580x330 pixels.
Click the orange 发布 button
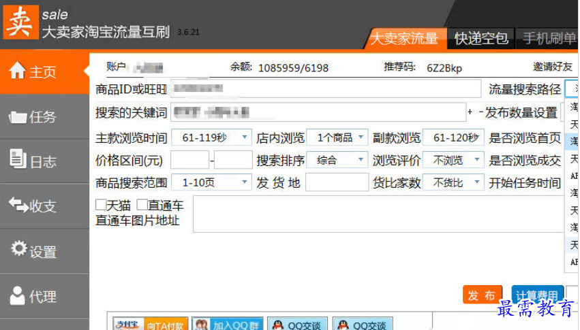[x=483, y=295]
